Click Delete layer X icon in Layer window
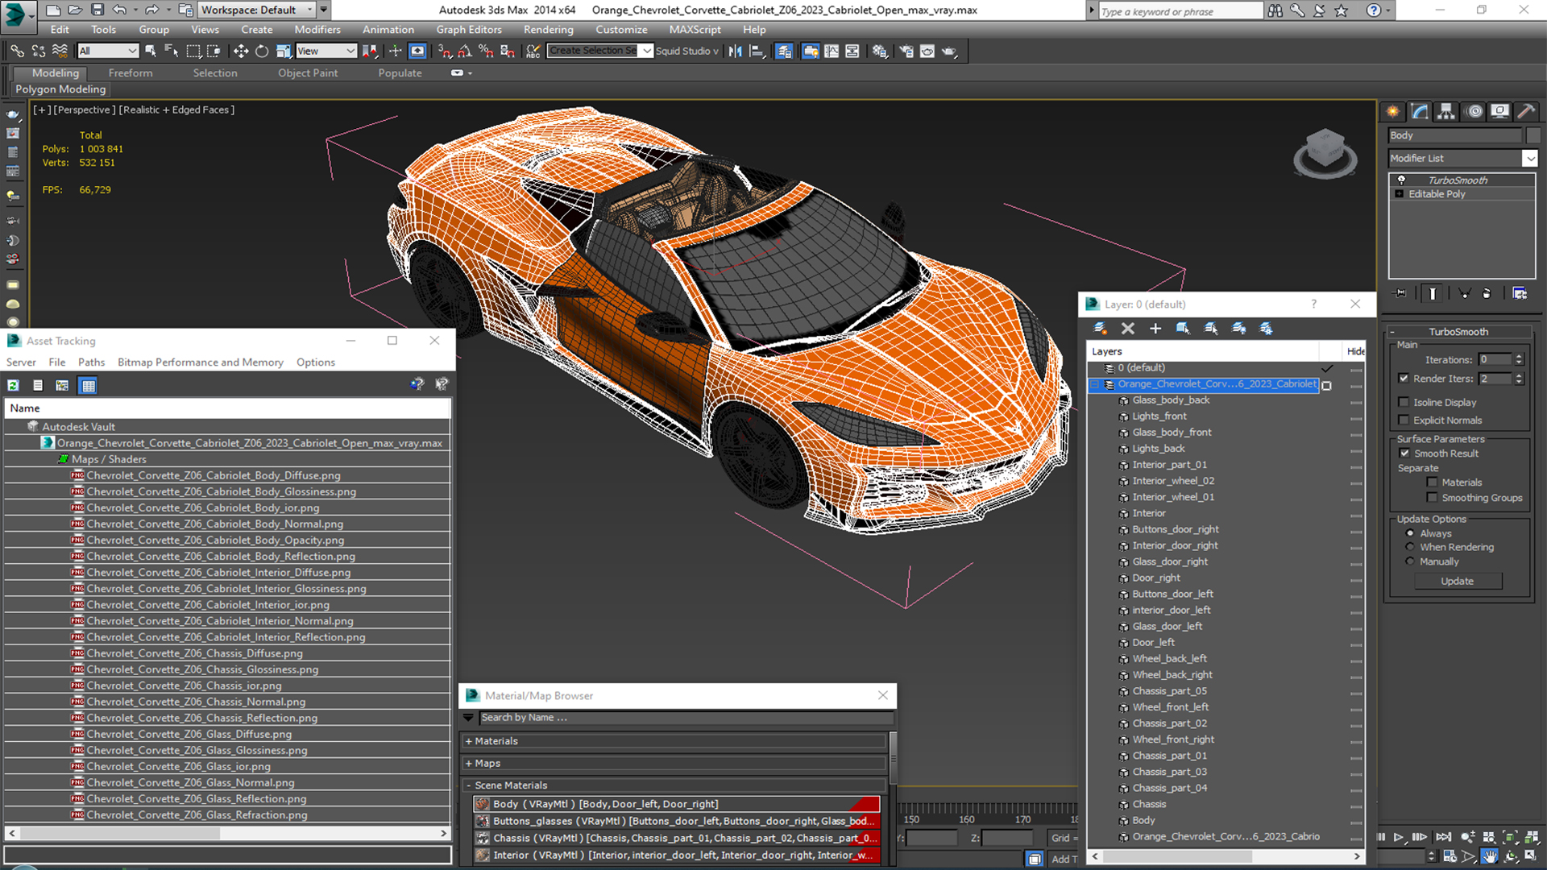 point(1127,328)
